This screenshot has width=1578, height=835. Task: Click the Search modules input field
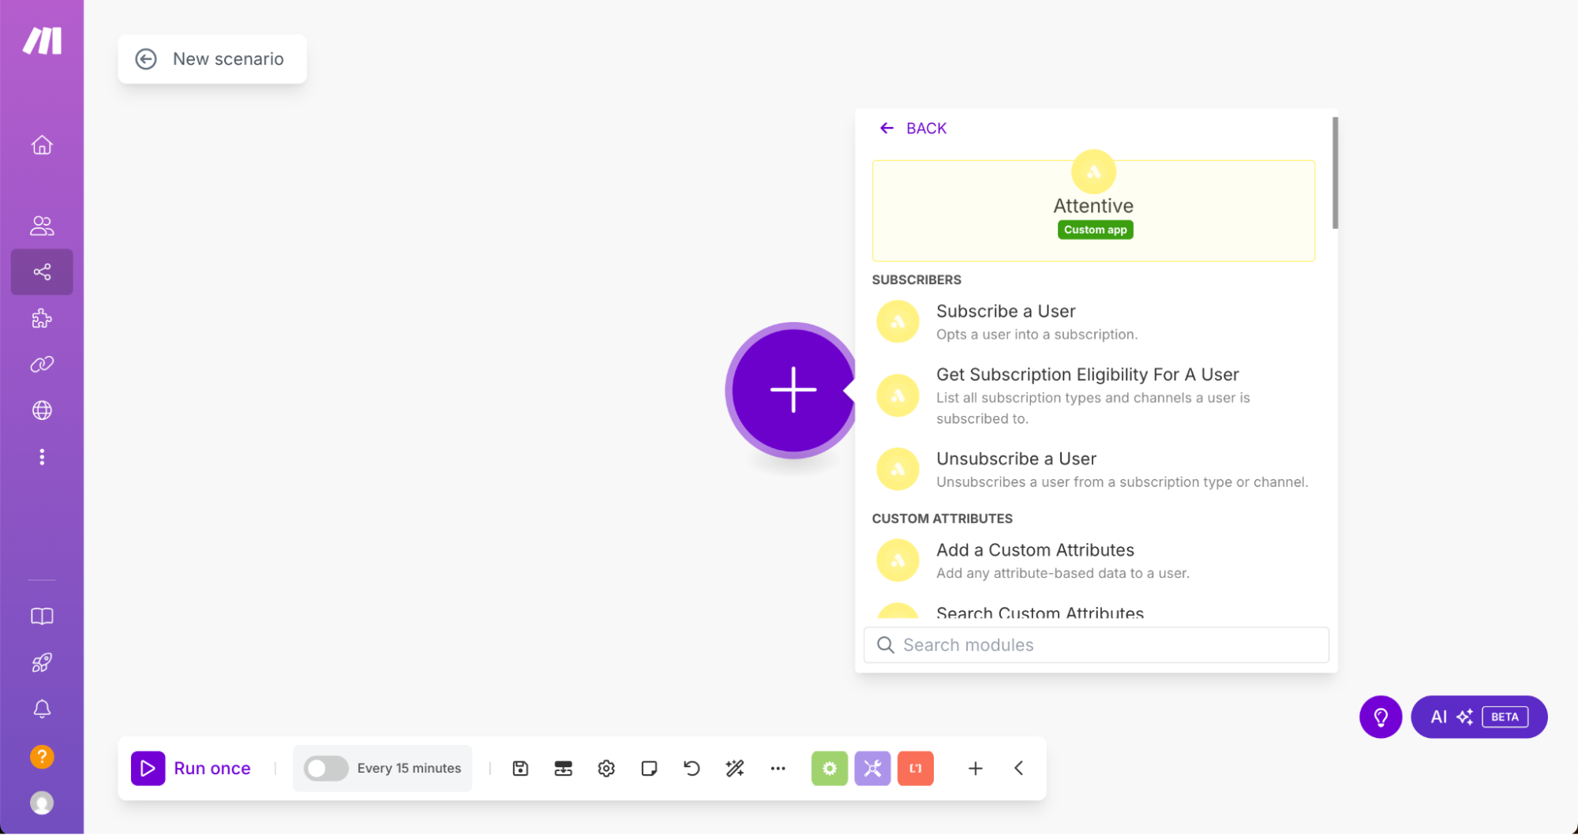point(1096,646)
